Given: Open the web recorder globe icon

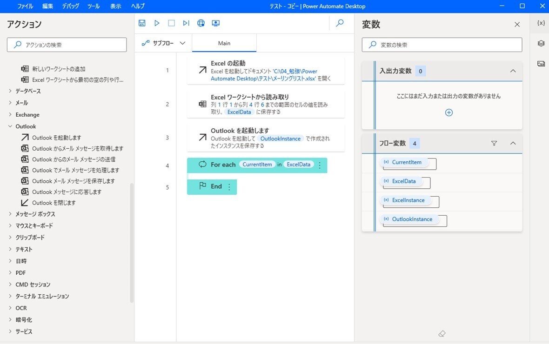Looking at the screenshot, I should (x=201, y=23).
